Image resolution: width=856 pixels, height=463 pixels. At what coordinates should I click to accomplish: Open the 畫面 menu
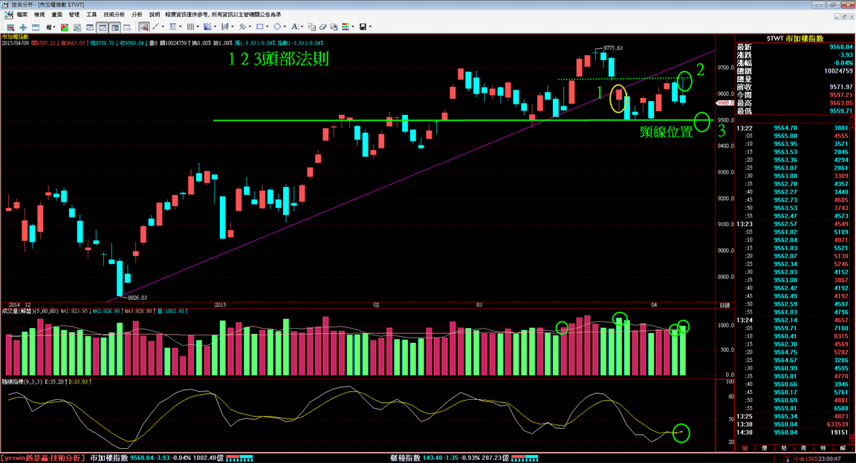tap(56, 15)
